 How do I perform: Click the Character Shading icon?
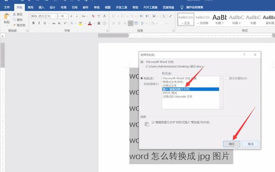click(99, 23)
